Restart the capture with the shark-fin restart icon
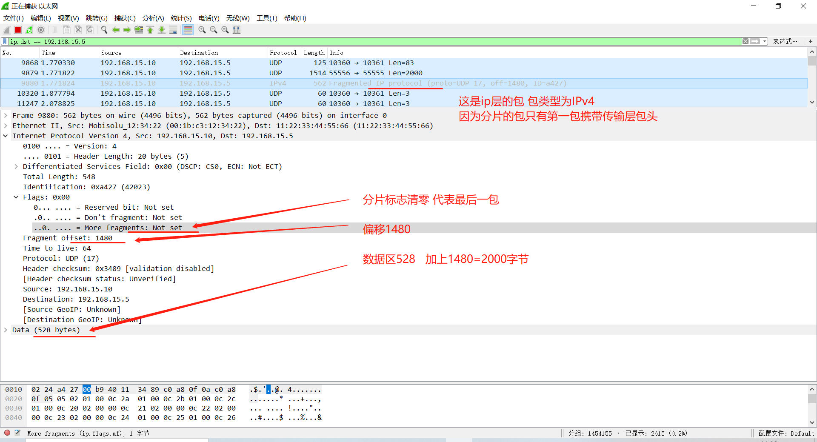This screenshot has height=442, width=817. click(29, 30)
